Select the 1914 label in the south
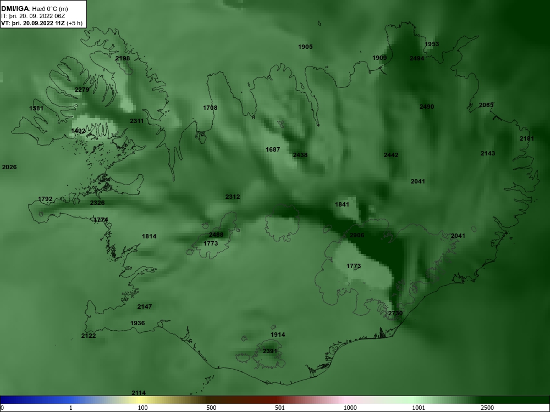Image resolution: width=550 pixels, height=412 pixels. (x=278, y=335)
